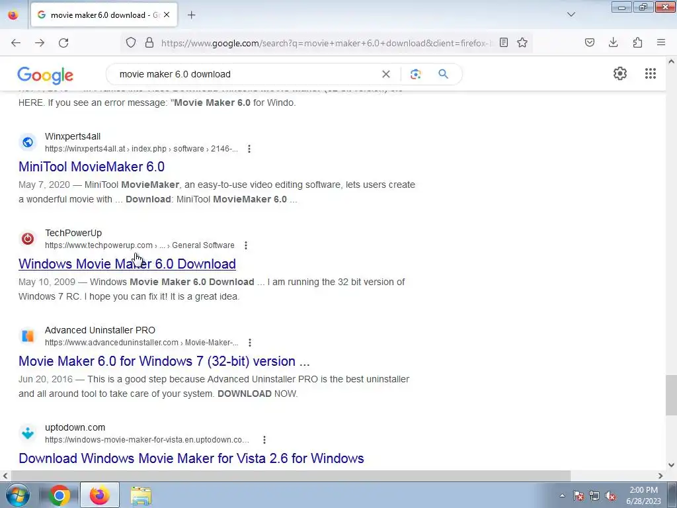This screenshot has width=677, height=508.
Task: Search by image with Google Lens
Action: (x=415, y=74)
